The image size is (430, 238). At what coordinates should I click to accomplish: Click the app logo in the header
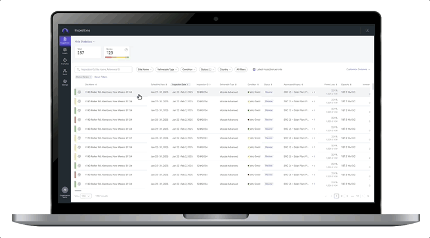[65, 30]
